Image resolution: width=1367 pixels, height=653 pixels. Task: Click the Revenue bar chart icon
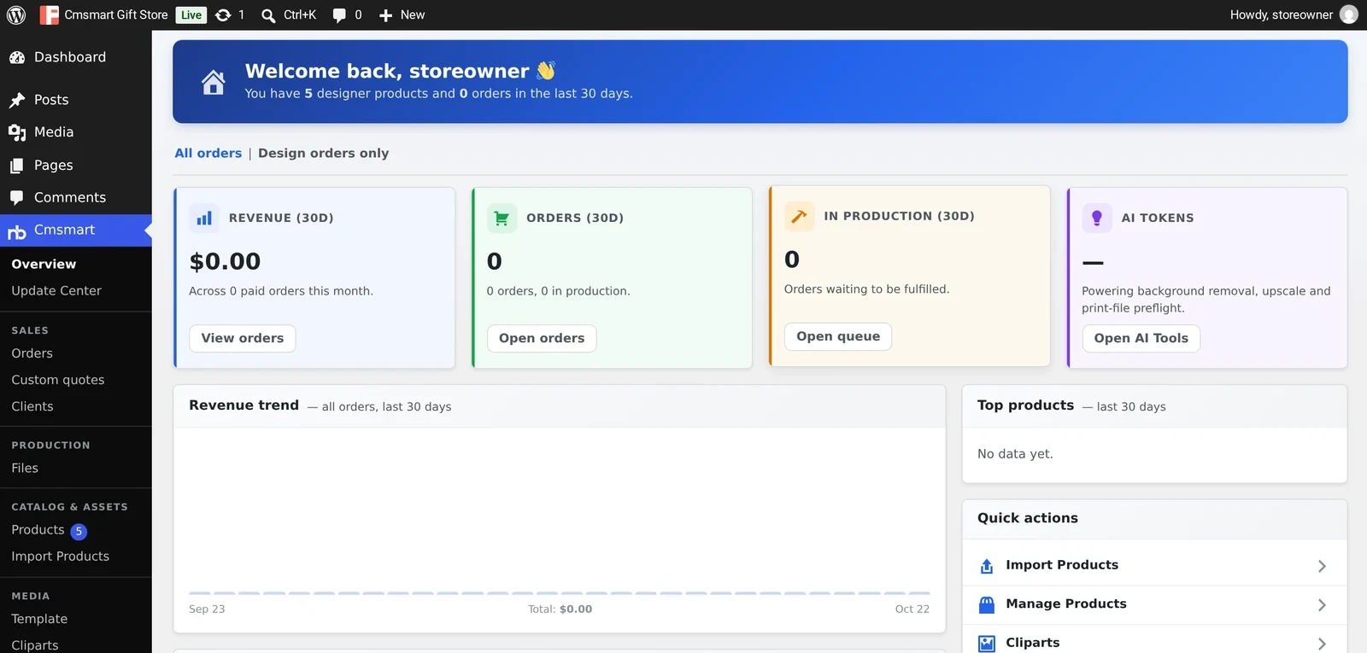click(x=204, y=219)
